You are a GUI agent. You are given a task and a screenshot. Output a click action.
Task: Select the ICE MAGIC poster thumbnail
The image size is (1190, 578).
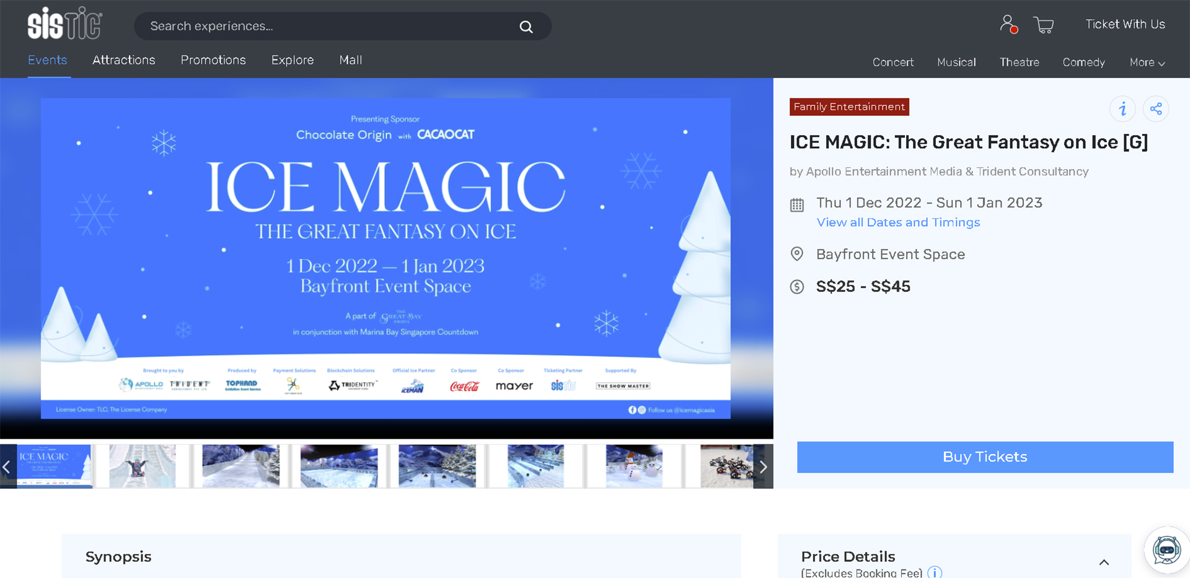[x=55, y=466]
